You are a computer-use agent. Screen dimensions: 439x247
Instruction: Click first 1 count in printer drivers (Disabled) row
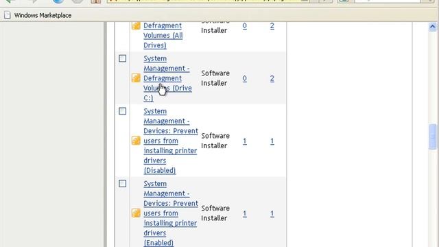pyautogui.click(x=245, y=141)
